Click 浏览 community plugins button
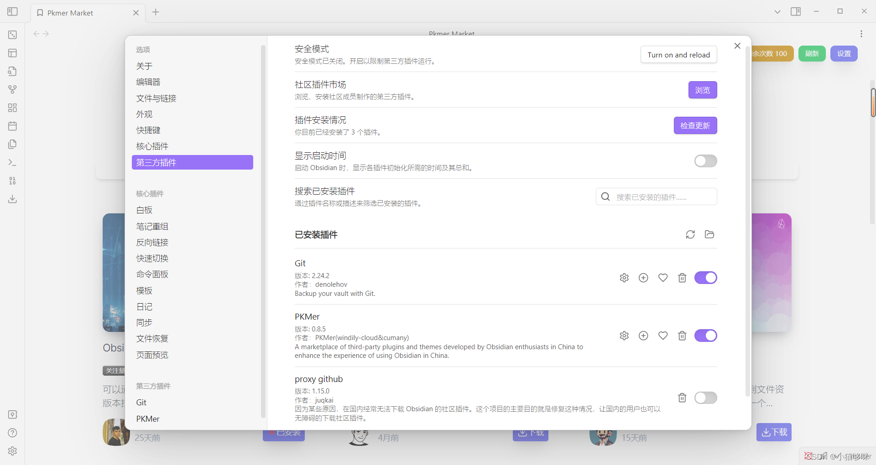Viewport: 876px width, 465px height. click(703, 90)
